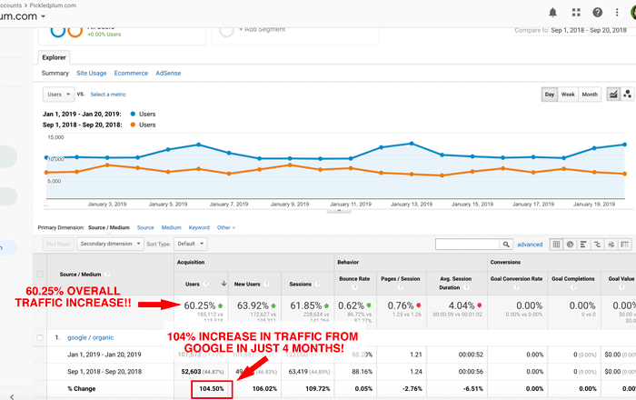This screenshot has height=400, width=636.
Task: Click blue Users legend dot for 2019
Action: (x=133, y=114)
